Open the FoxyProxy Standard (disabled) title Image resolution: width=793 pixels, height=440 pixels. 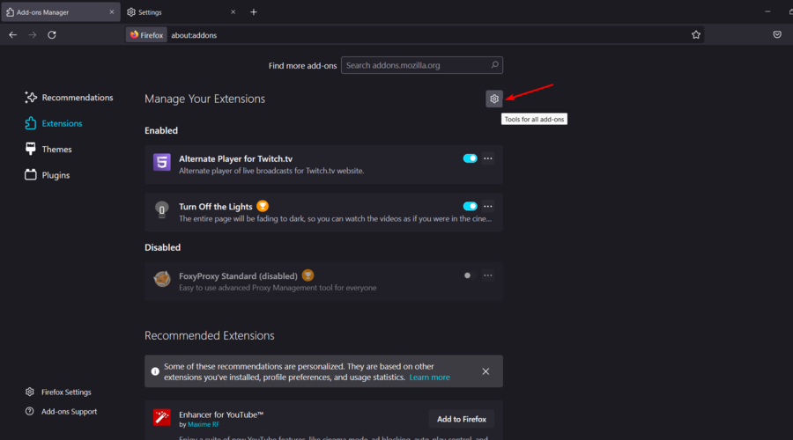pyautogui.click(x=238, y=275)
